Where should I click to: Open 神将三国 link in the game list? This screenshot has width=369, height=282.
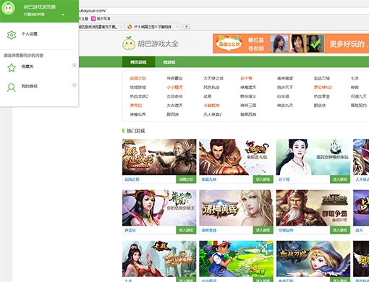coord(248,106)
